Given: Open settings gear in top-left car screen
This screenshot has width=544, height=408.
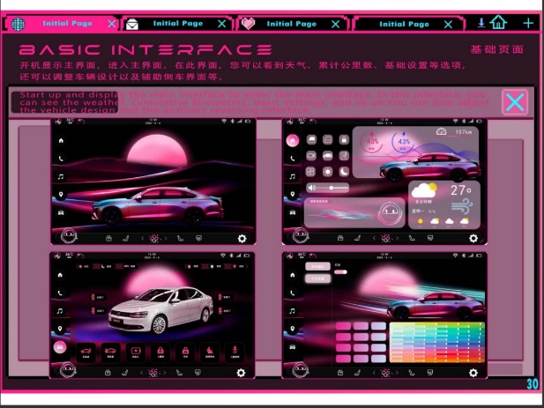Looking at the screenshot, I should [242, 238].
